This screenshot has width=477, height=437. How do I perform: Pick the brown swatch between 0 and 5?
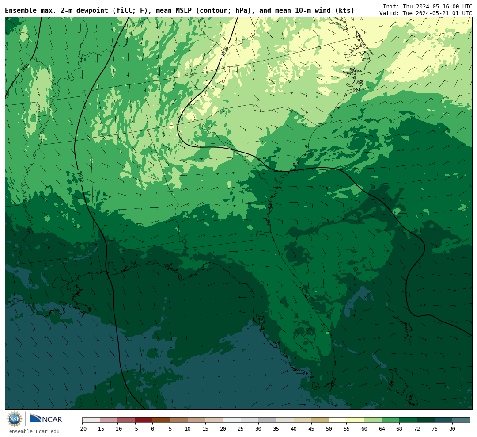(161, 420)
